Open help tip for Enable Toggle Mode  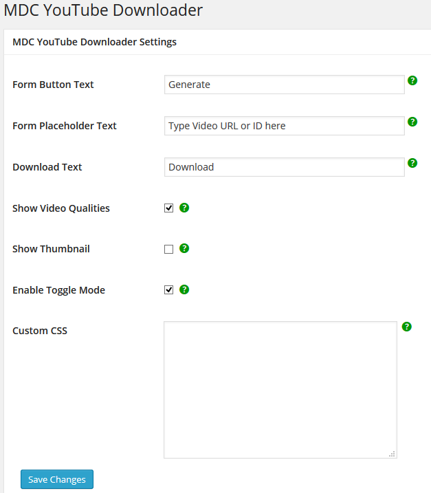(184, 289)
